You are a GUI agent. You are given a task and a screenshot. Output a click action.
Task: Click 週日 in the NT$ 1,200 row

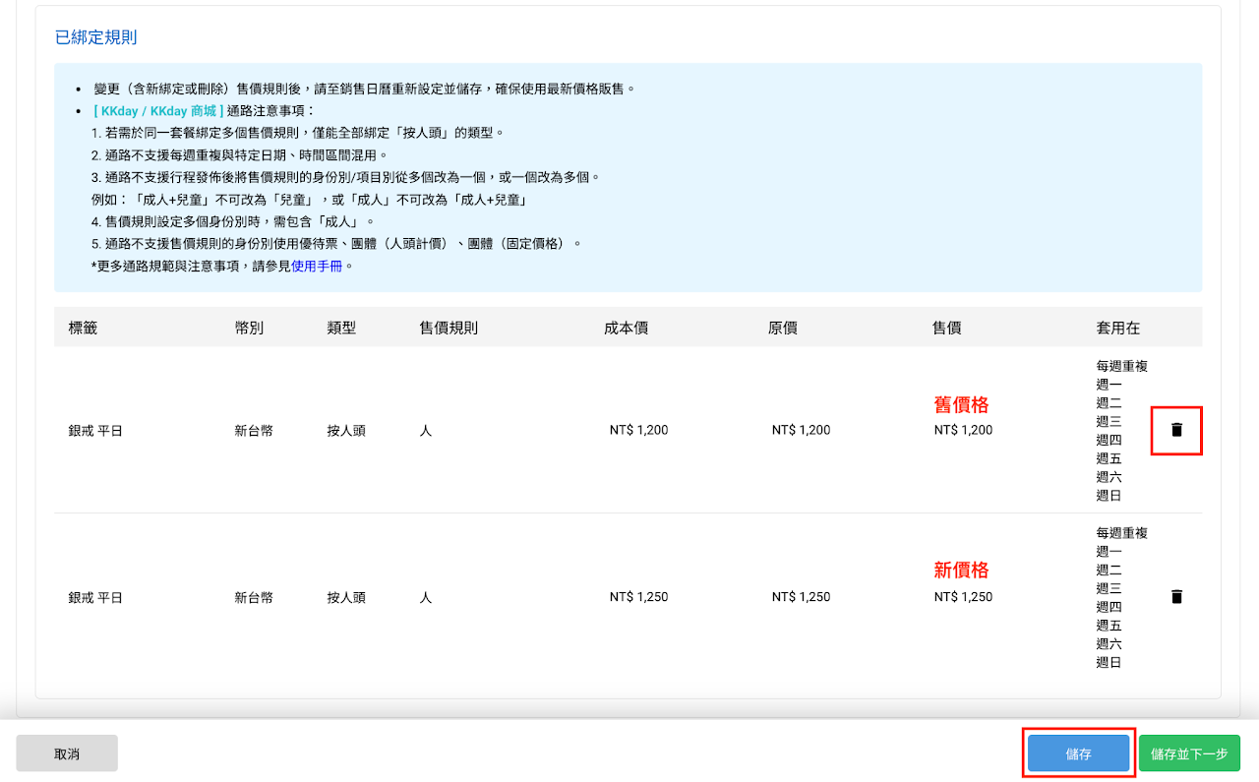click(x=1109, y=496)
